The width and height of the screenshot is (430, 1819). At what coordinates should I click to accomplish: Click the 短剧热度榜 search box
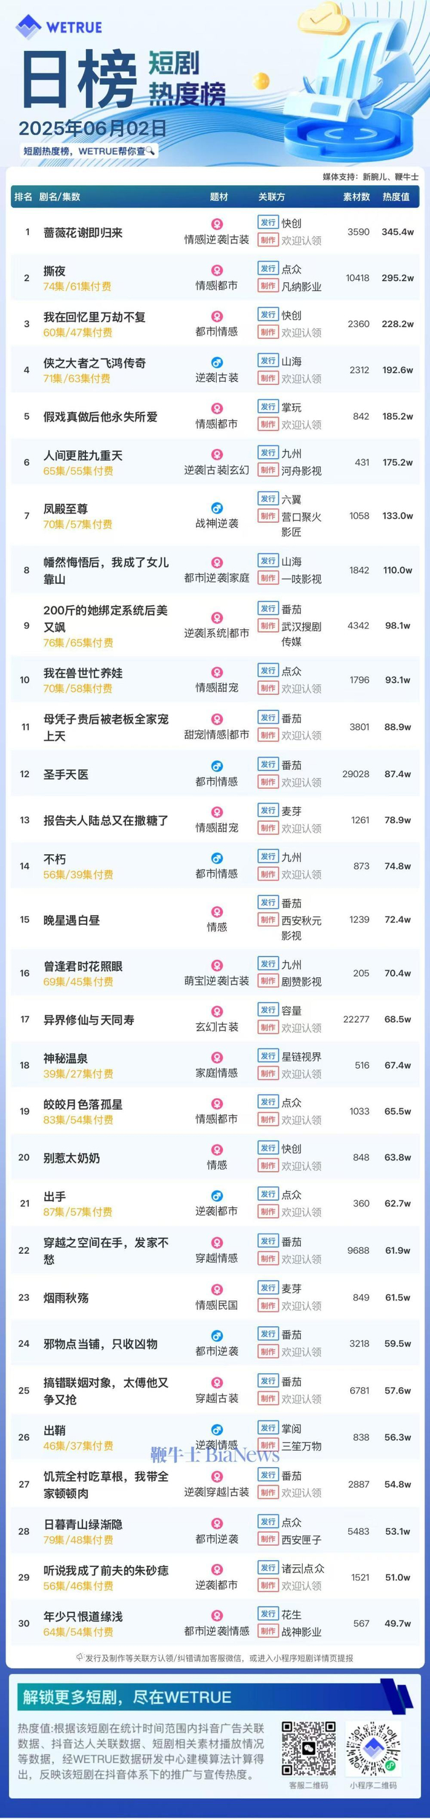88,151
